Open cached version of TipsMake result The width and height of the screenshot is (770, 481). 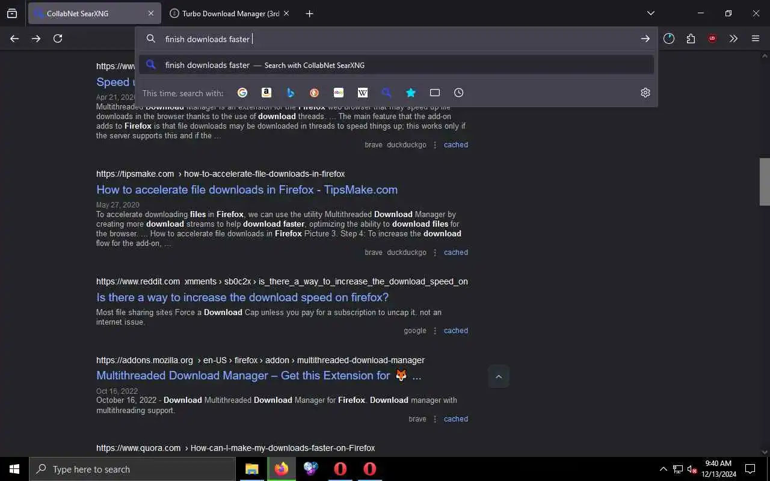(x=455, y=253)
